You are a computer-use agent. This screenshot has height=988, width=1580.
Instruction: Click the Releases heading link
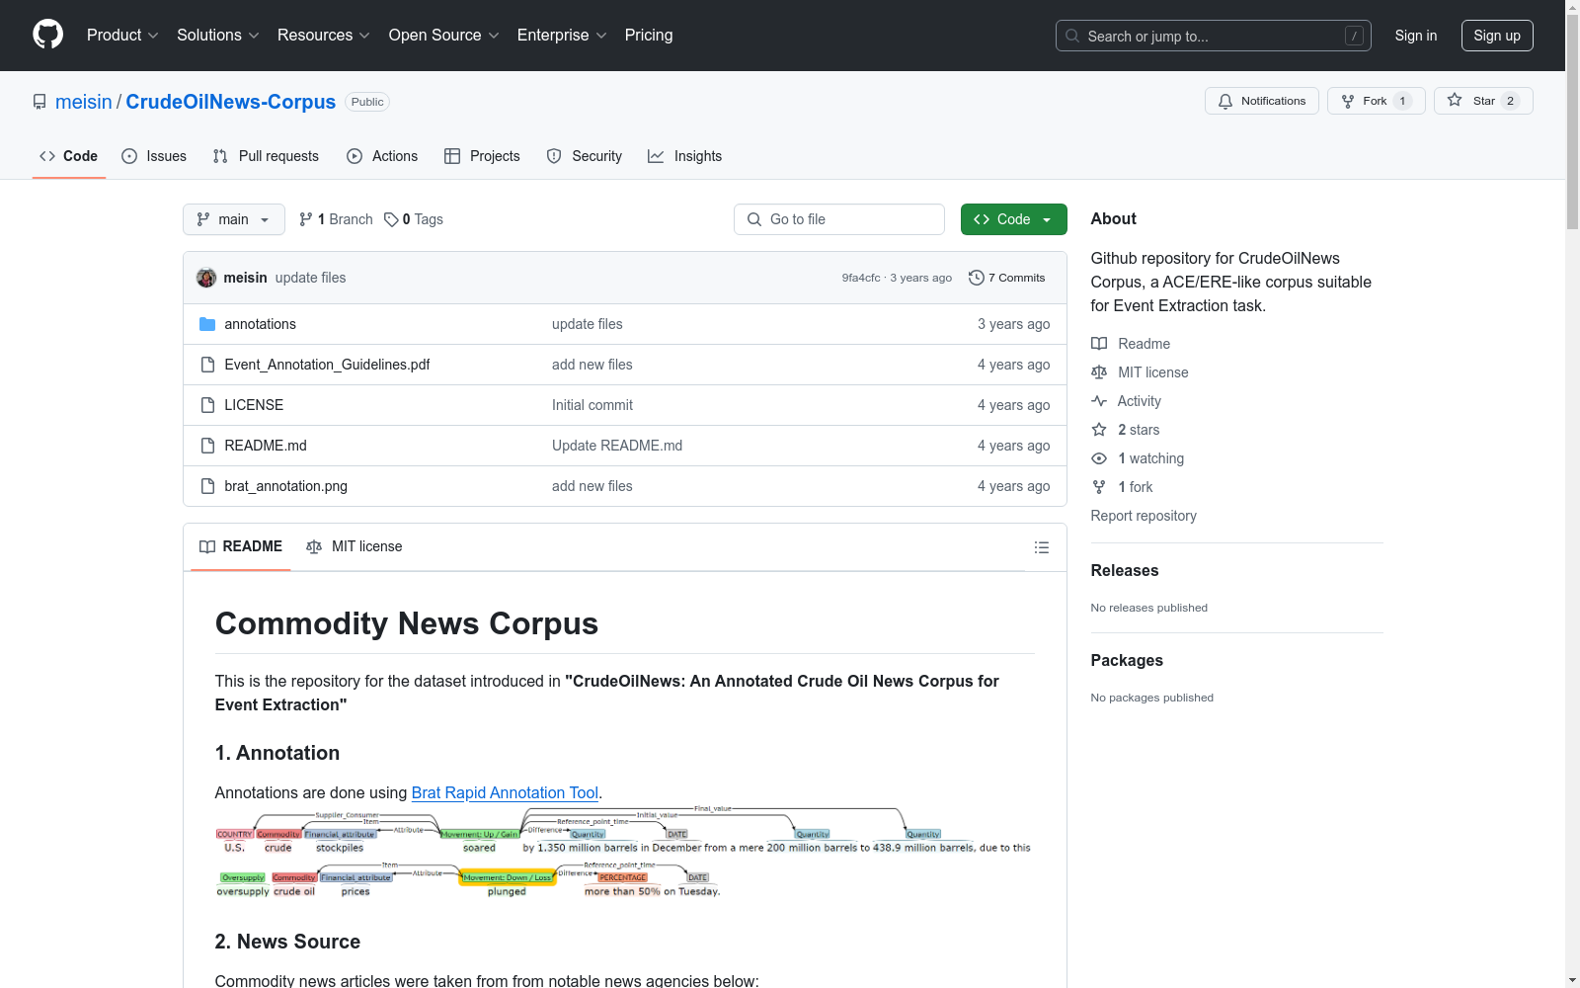coord(1125,570)
